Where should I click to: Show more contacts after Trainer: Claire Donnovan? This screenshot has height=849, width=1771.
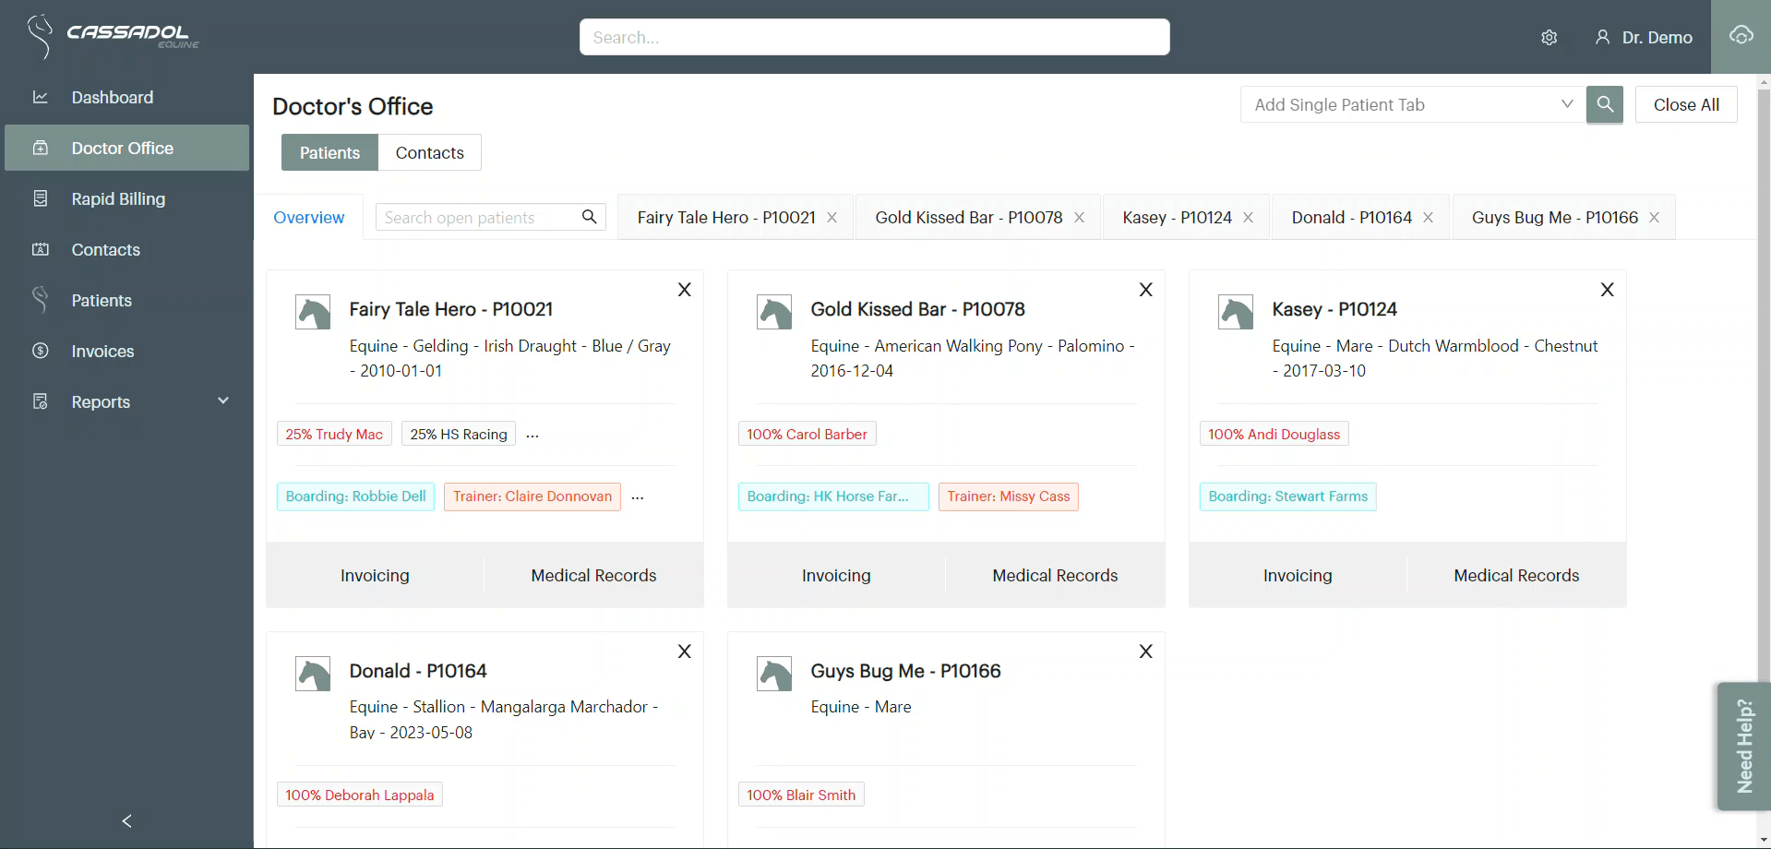(638, 497)
